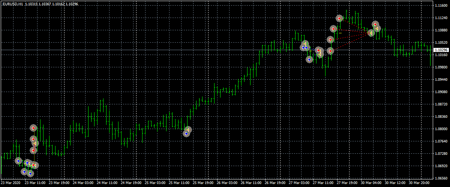This screenshot has width=450, height=187.
Task: Click price axis label 1.09440
Action: (441, 80)
